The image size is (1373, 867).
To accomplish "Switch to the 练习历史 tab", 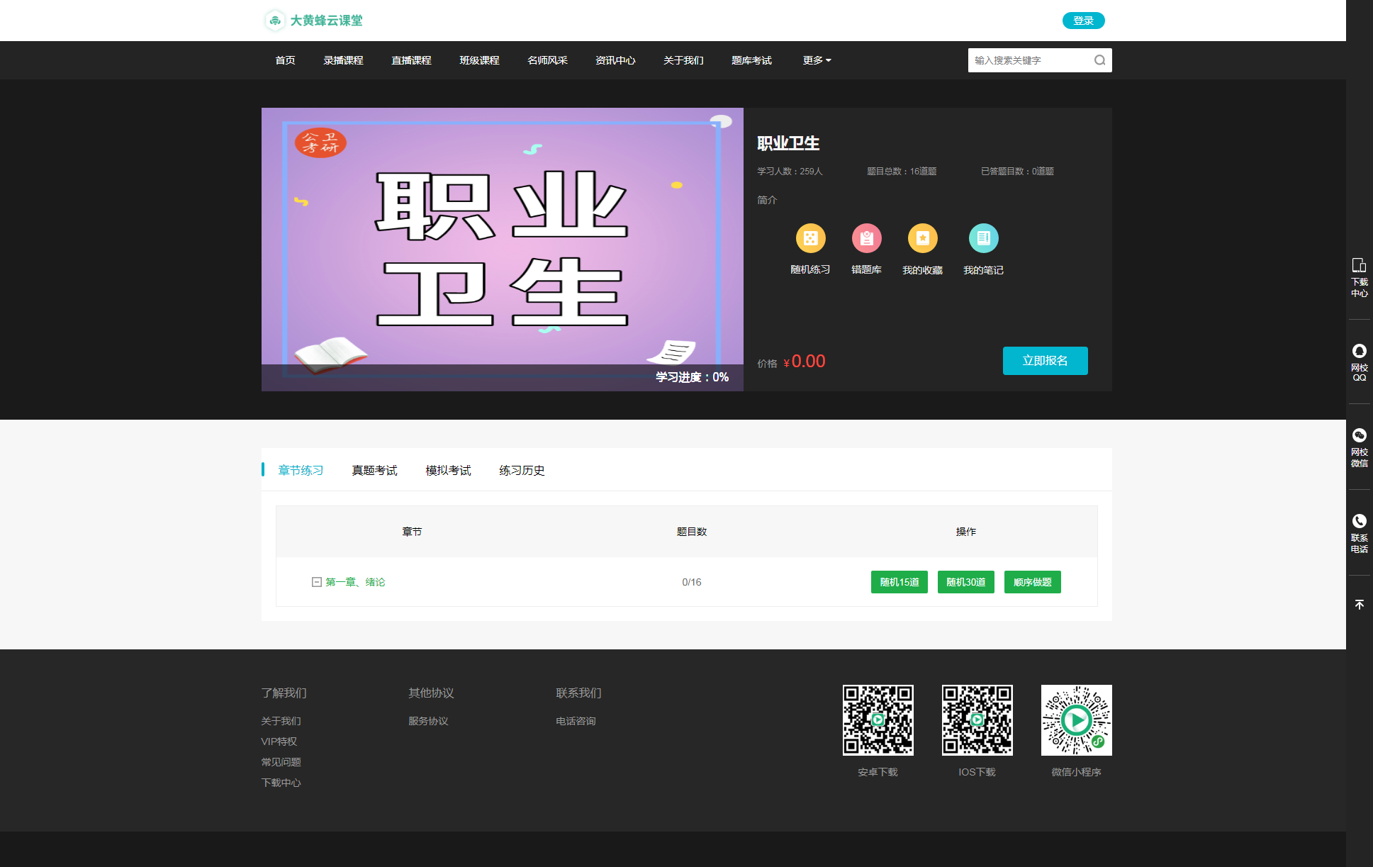I will pyautogui.click(x=522, y=470).
